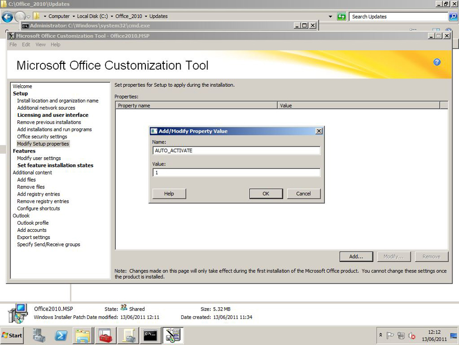Open the View menu

pos(40,44)
